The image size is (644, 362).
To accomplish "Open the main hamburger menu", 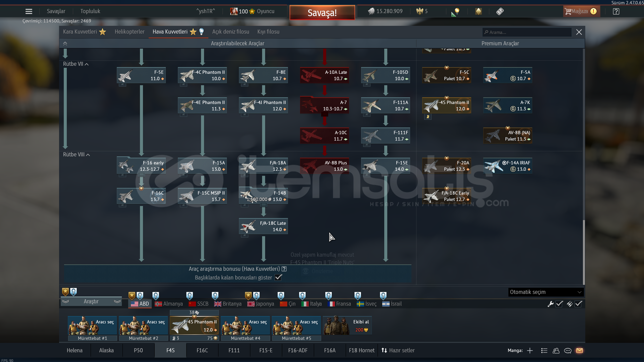I will tap(29, 11).
